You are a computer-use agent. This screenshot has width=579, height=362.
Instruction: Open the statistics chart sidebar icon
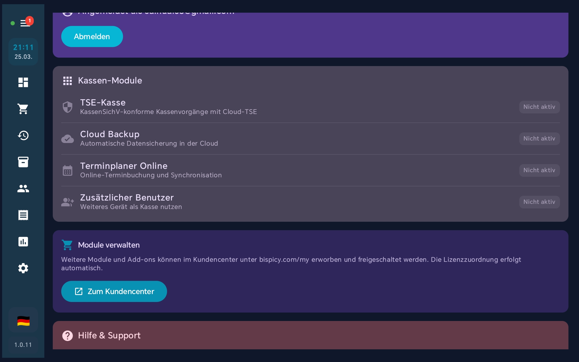click(23, 242)
